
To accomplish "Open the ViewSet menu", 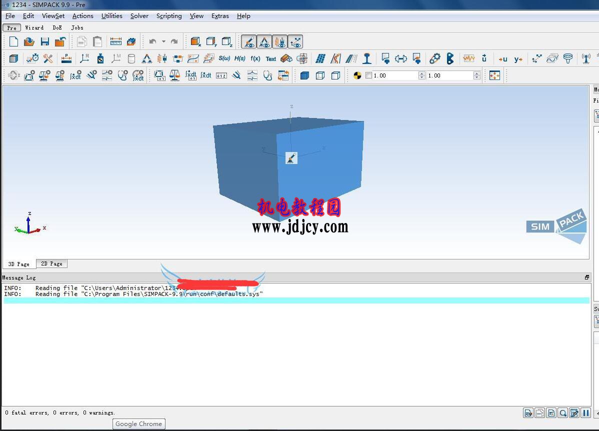I will coord(53,16).
